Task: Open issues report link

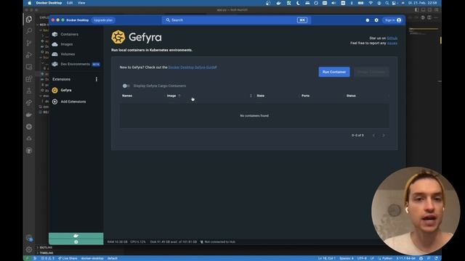Action: click(x=392, y=43)
